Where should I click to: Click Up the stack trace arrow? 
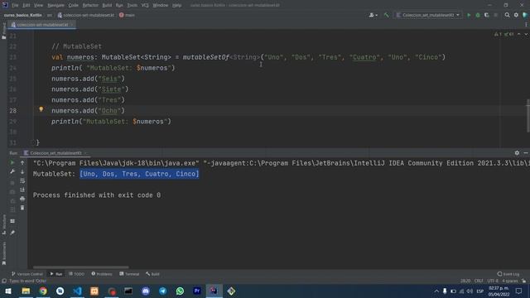22,163
